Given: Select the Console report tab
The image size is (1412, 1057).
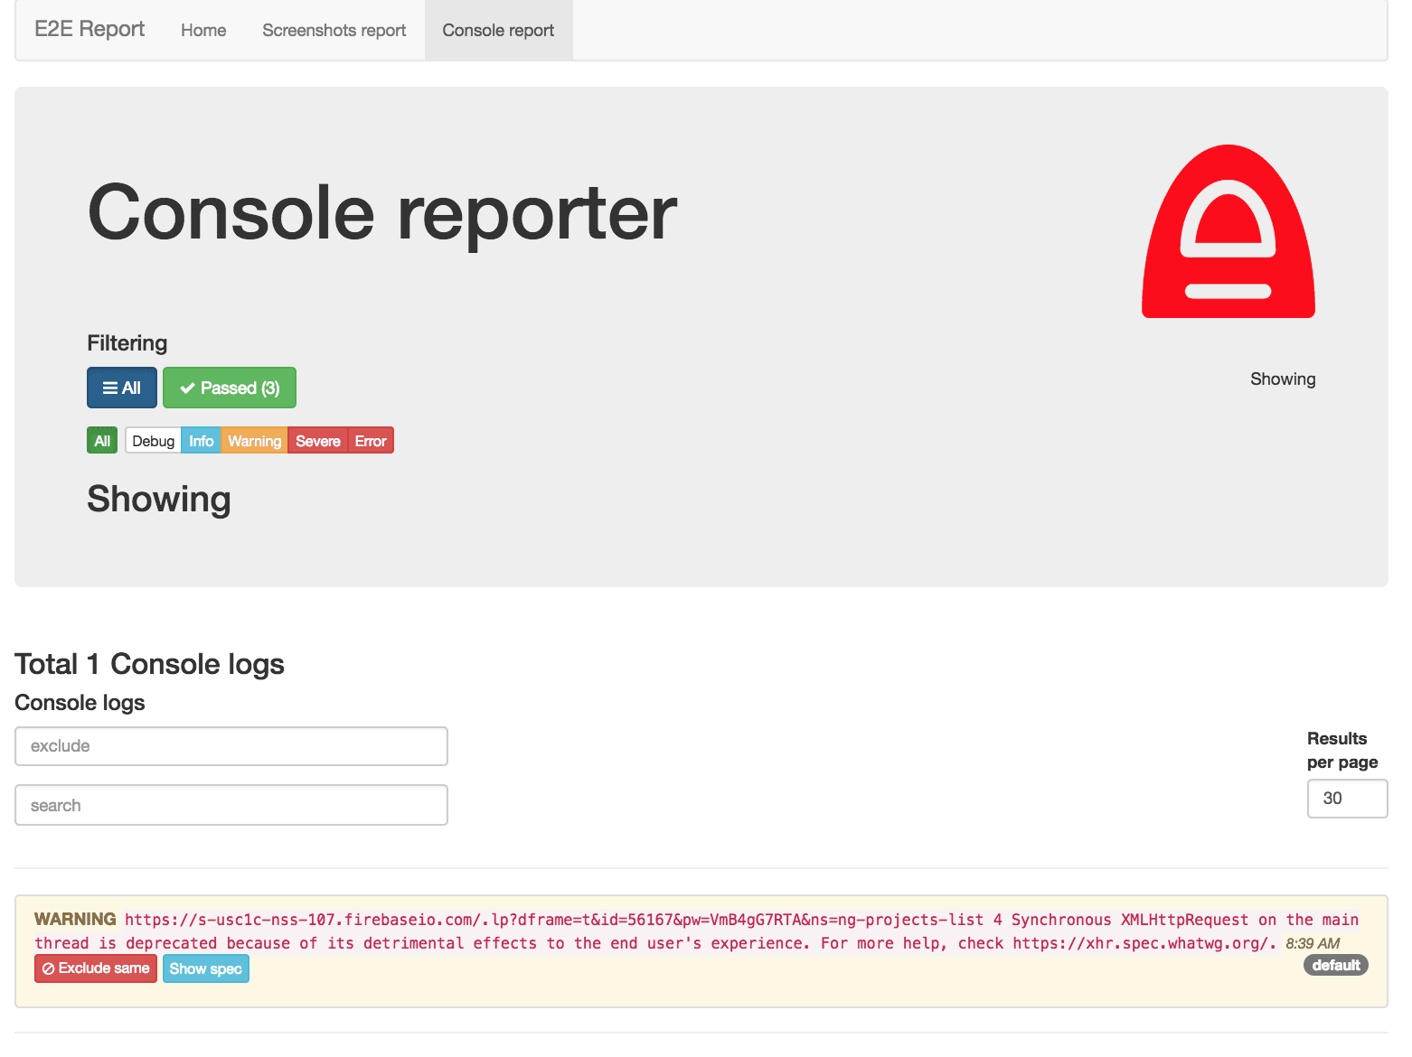Looking at the screenshot, I should 498,30.
